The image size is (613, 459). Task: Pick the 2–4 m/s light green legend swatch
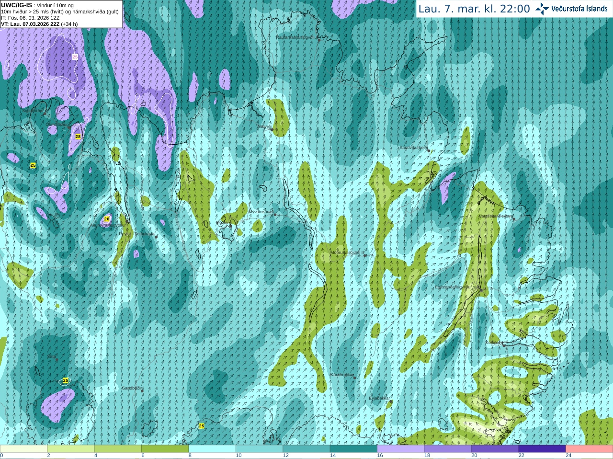[x=71, y=449]
